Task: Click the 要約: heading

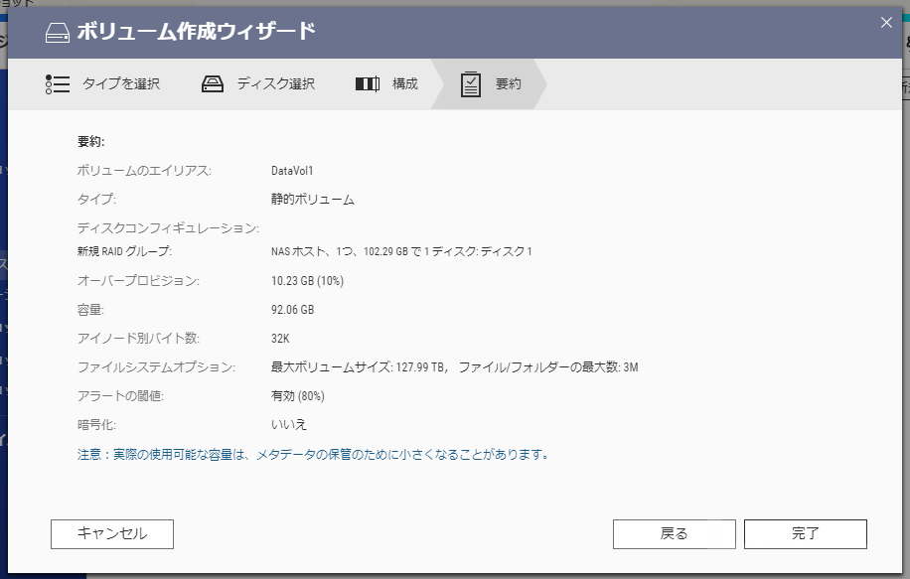Action: (x=90, y=142)
